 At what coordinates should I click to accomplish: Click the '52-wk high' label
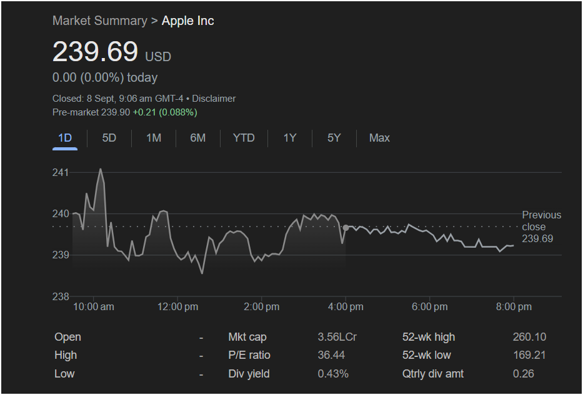pos(428,337)
